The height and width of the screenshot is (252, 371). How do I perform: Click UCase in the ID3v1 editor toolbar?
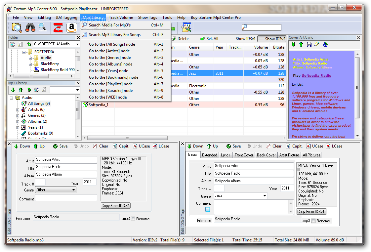pyautogui.click(x=141, y=146)
